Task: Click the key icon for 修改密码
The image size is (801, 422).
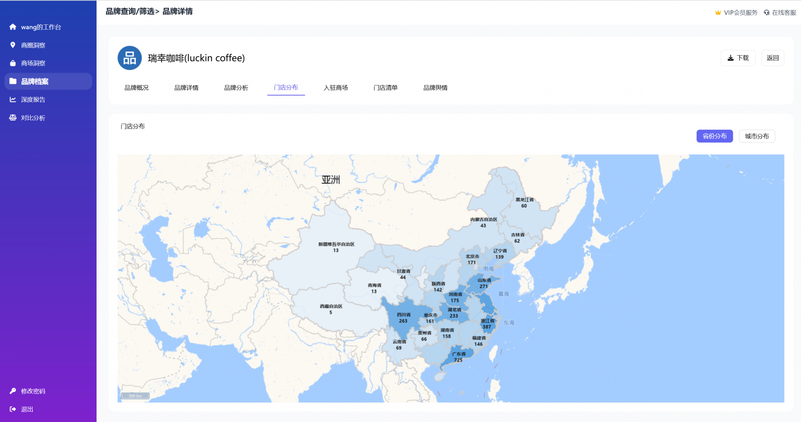Action: tap(13, 391)
